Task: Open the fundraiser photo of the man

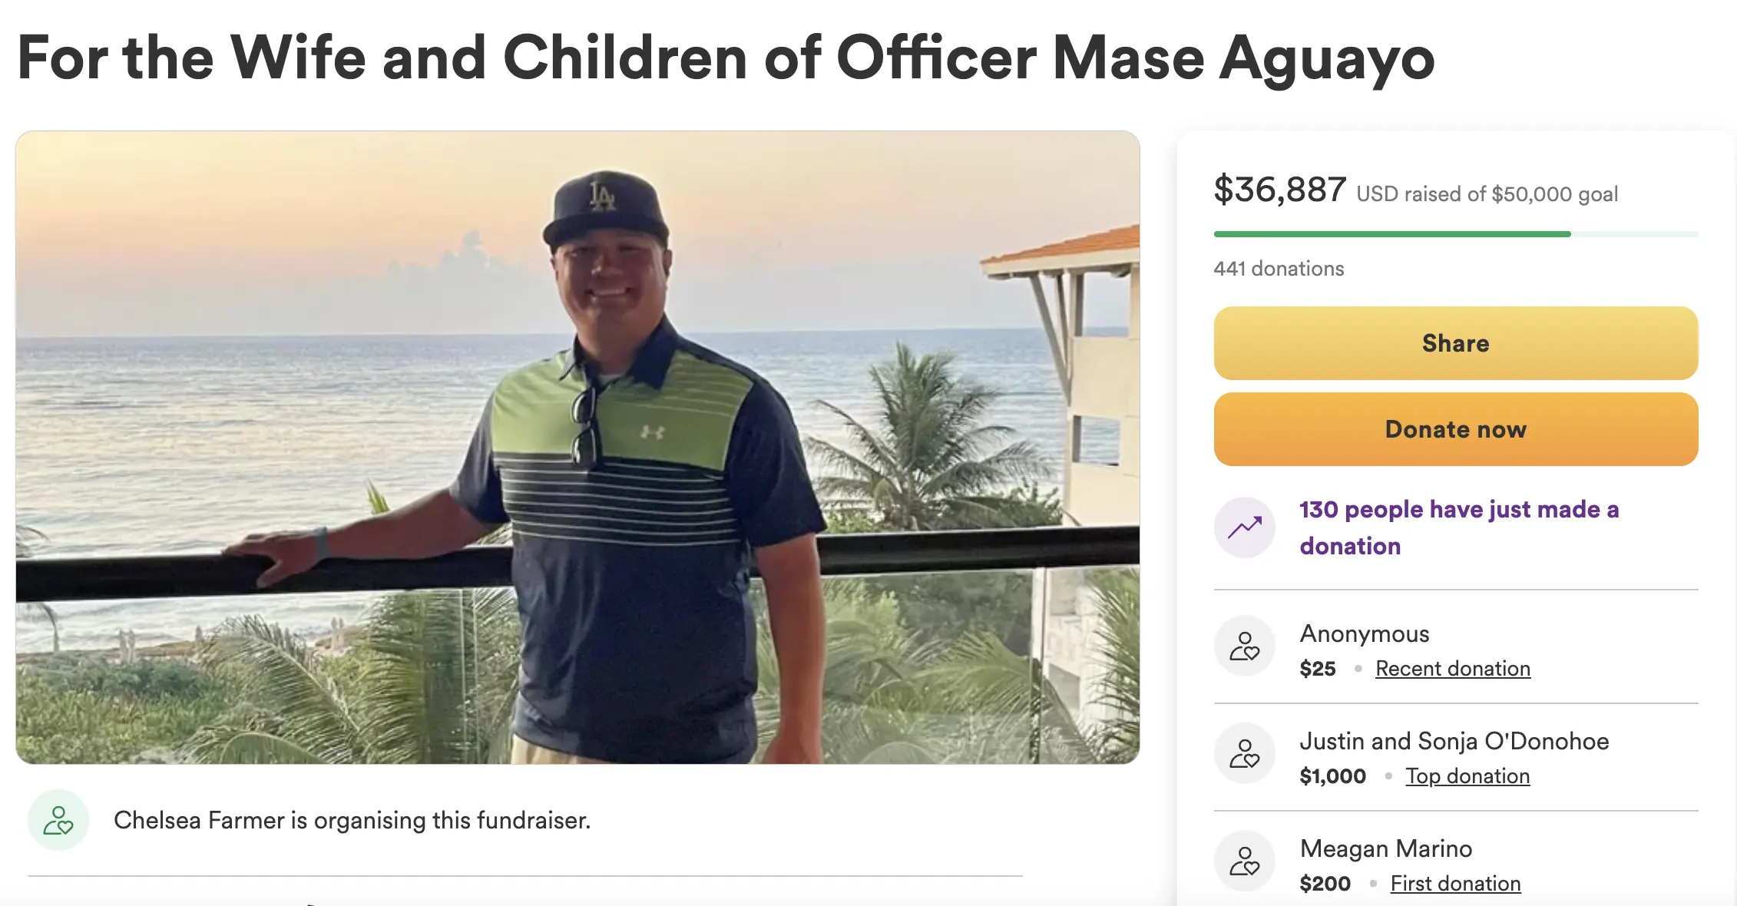Action: 577,447
